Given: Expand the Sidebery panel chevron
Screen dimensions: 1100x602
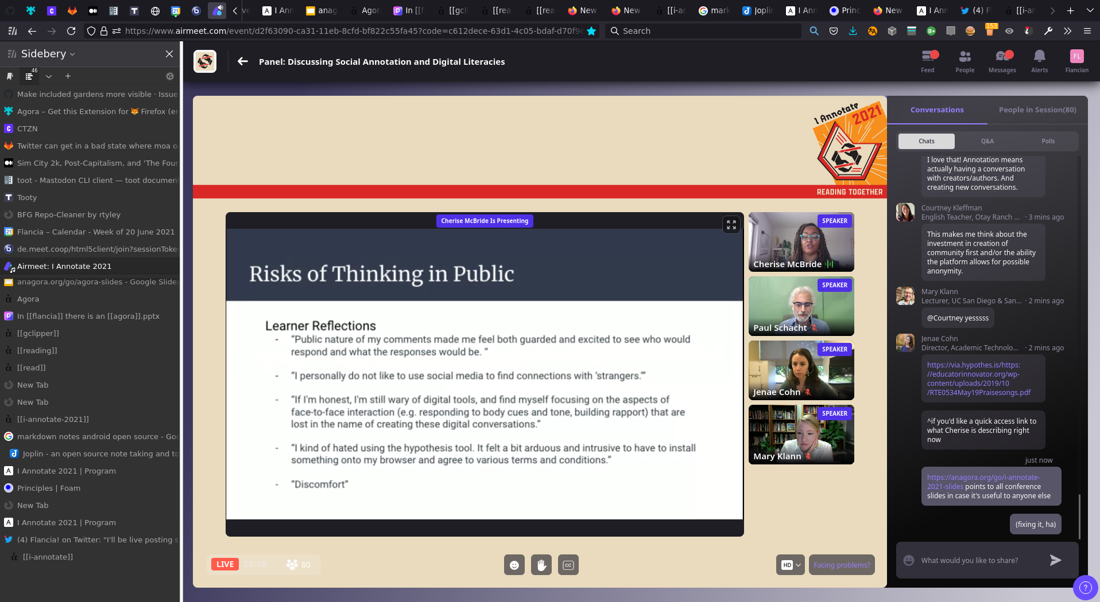Looking at the screenshot, I should [x=49, y=76].
